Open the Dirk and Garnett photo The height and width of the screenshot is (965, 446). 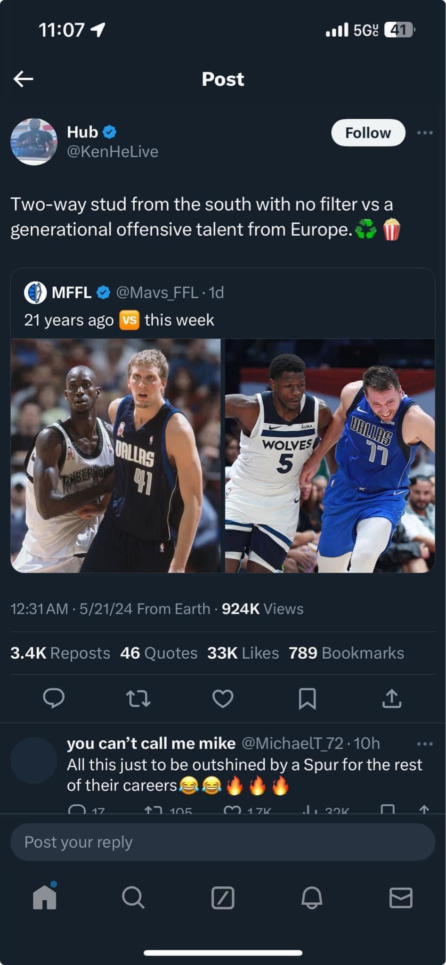(x=115, y=456)
